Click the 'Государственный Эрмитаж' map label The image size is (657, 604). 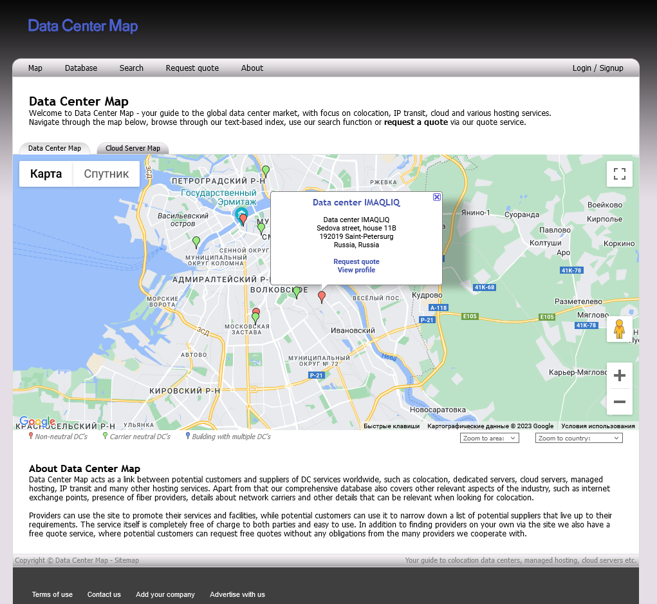tap(219, 197)
